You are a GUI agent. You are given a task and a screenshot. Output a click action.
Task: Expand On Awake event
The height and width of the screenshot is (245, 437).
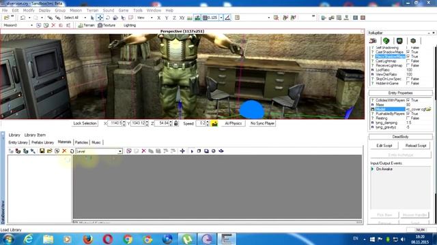[372, 169]
